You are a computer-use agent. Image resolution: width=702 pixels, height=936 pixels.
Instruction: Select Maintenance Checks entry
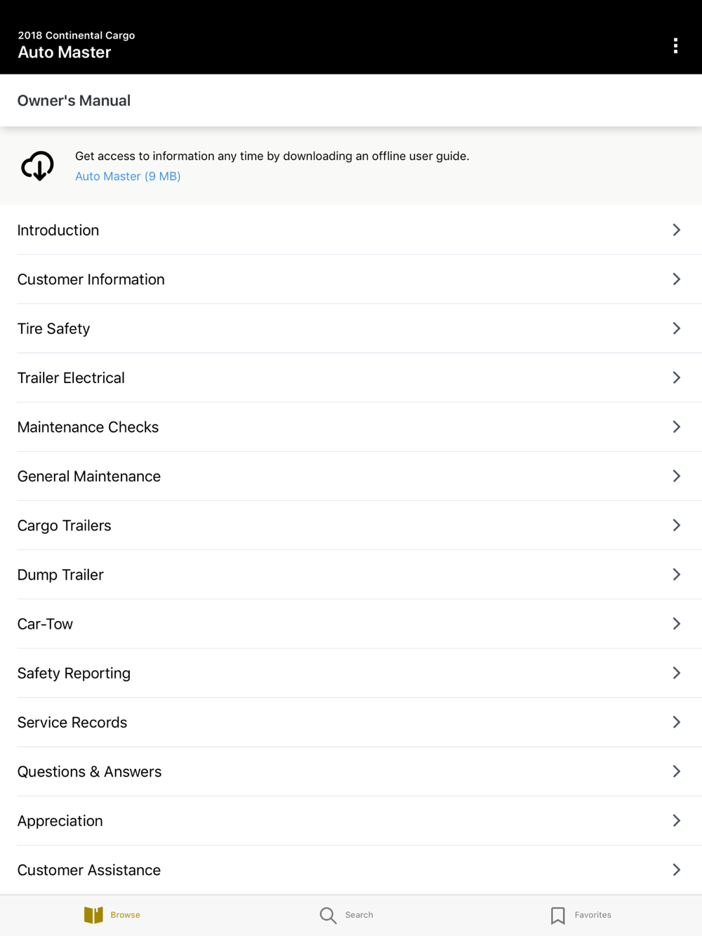click(88, 427)
